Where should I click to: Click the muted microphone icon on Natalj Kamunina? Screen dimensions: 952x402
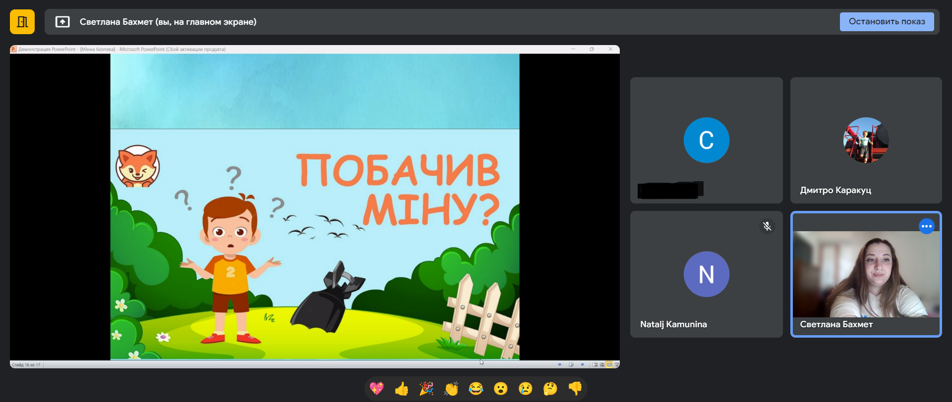click(x=767, y=226)
